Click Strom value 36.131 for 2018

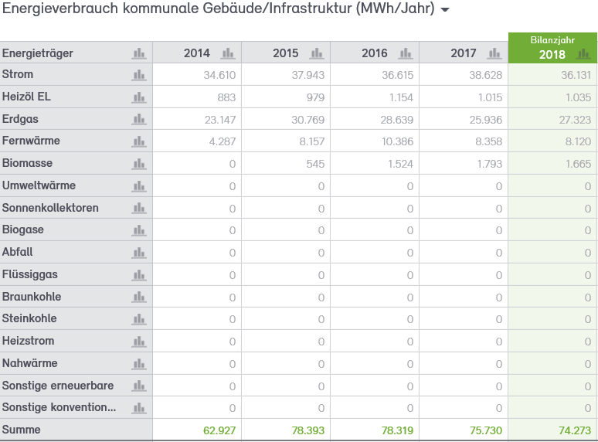pos(576,75)
